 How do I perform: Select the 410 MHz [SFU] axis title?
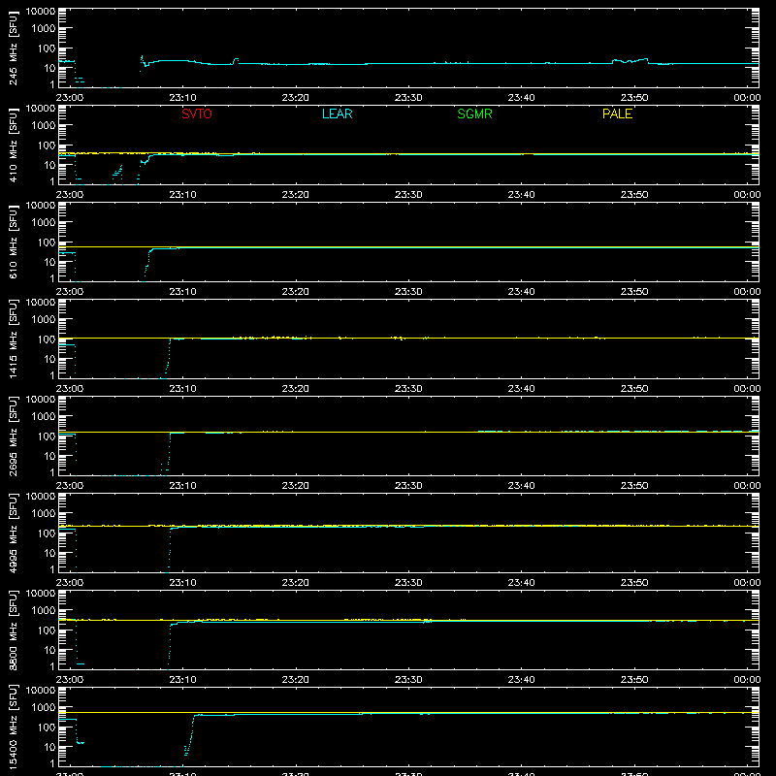13,145
